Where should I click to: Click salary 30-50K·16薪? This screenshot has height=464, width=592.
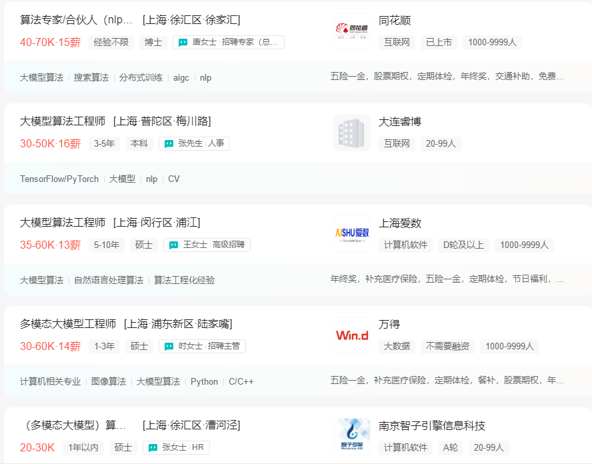pos(50,143)
